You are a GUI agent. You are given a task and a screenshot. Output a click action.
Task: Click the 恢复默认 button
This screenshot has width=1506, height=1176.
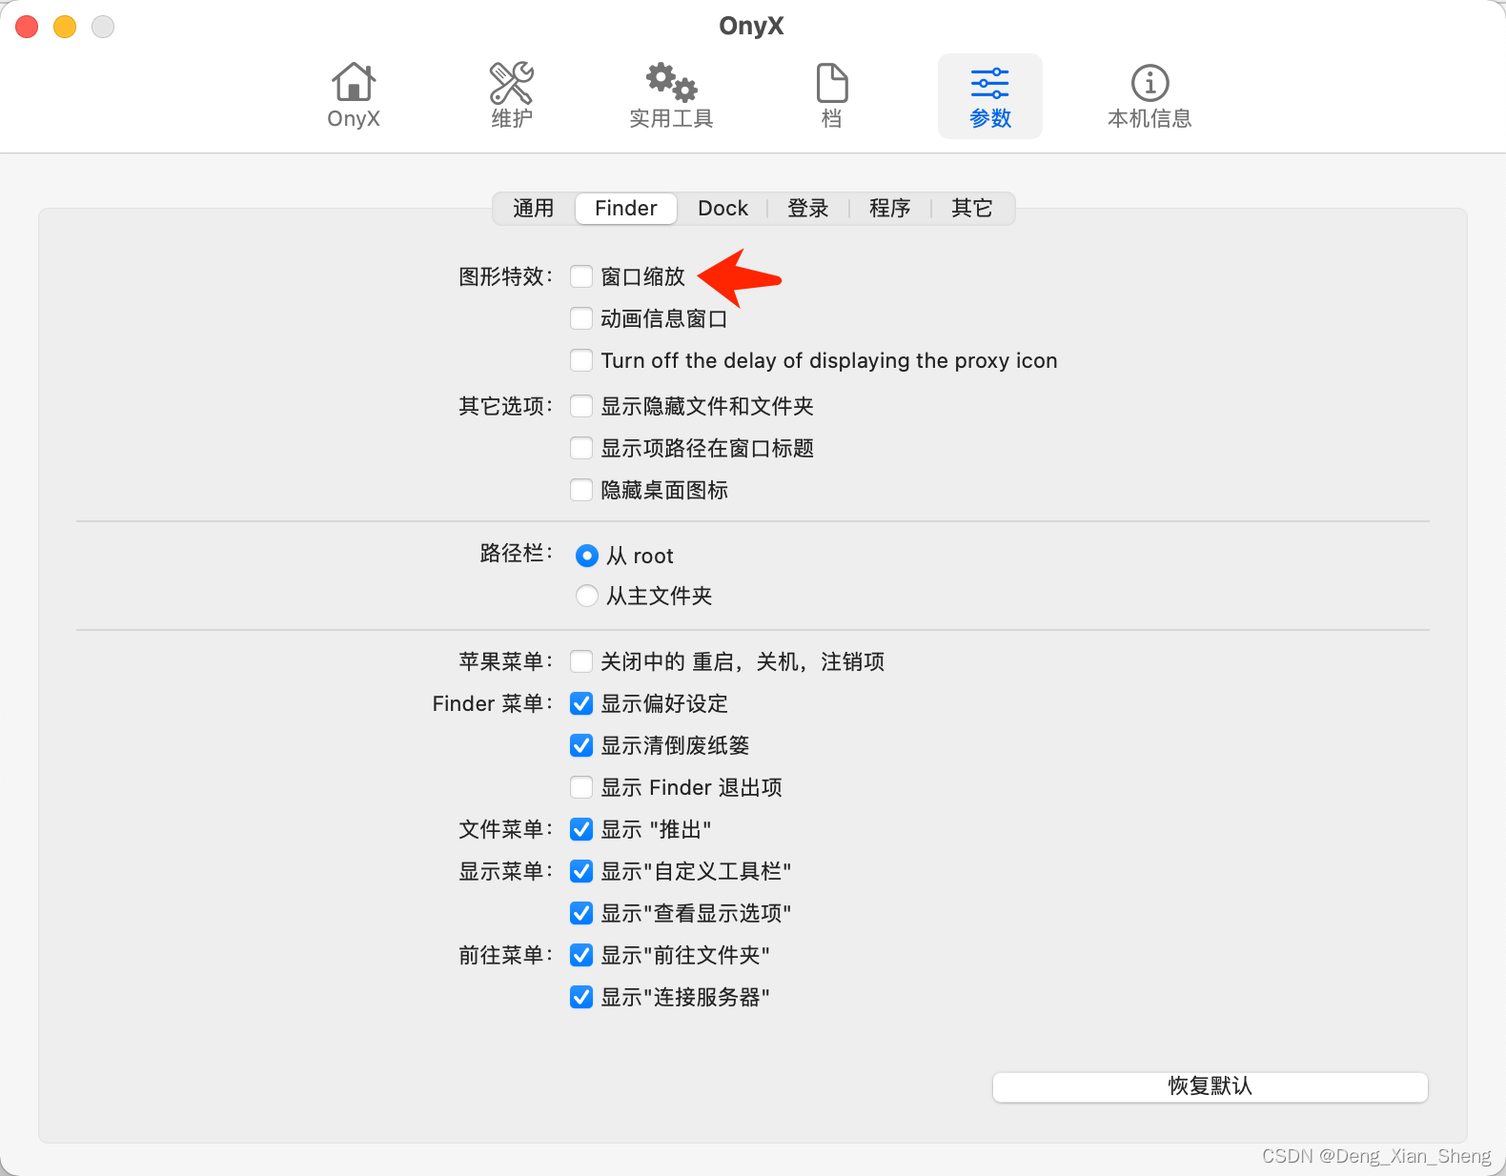[x=1211, y=1086]
